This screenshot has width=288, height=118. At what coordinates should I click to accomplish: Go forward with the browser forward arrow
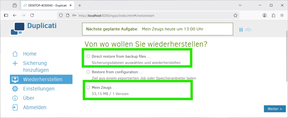click(23, 16)
